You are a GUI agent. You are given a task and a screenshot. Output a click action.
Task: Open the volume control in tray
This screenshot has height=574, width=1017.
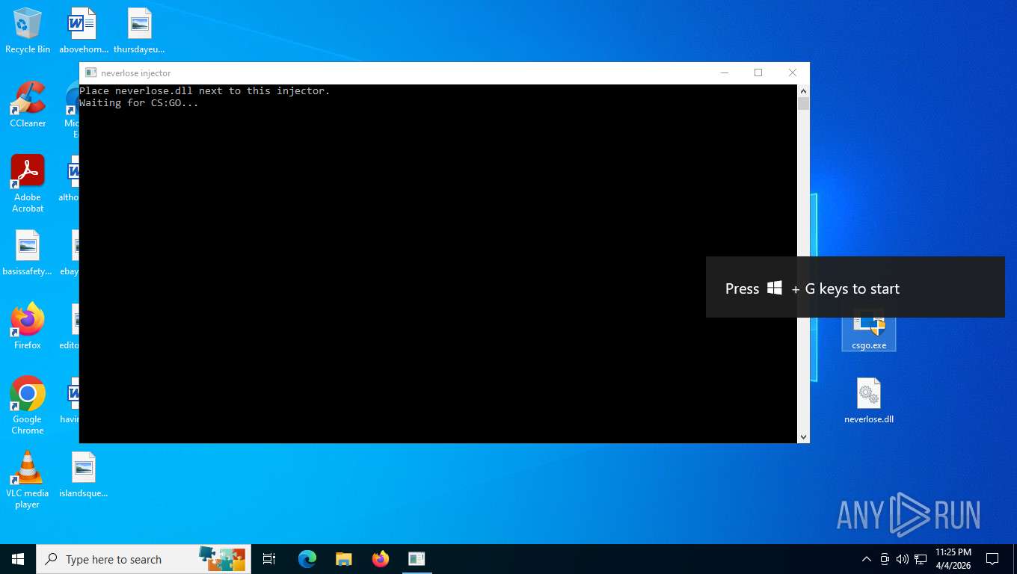[902, 559]
